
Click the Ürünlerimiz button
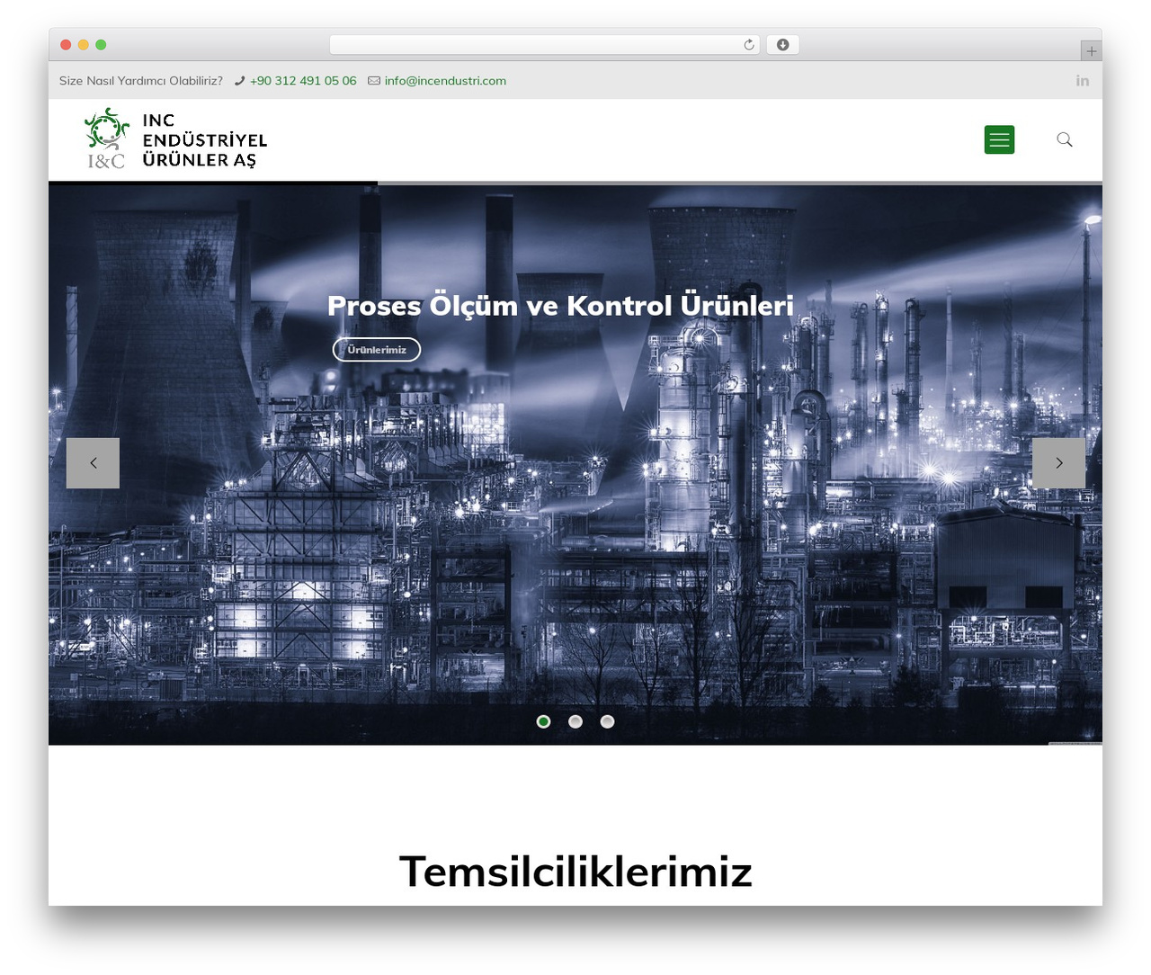tap(377, 350)
